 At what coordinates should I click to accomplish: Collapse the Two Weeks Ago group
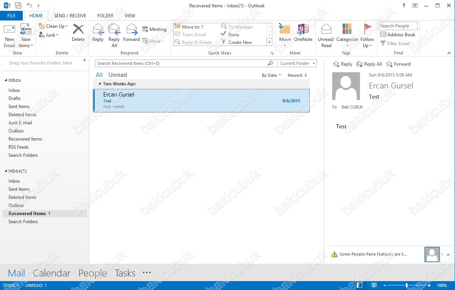click(100, 83)
